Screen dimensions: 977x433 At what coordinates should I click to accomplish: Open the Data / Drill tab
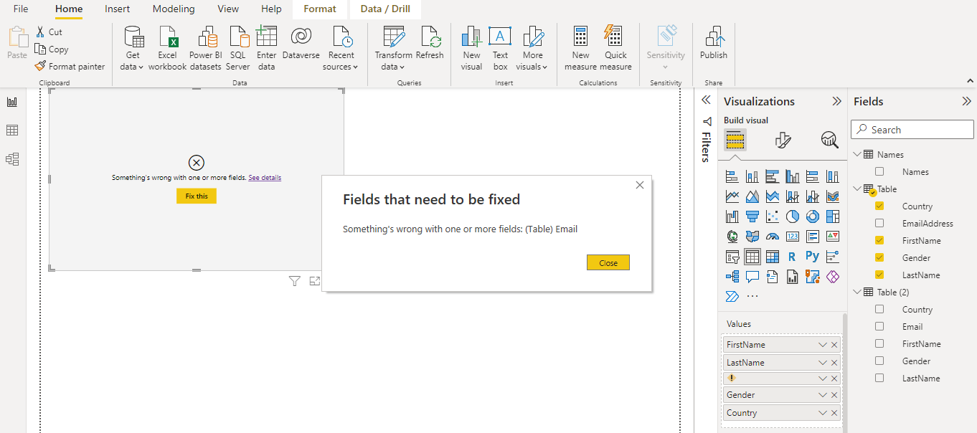pyautogui.click(x=385, y=9)
